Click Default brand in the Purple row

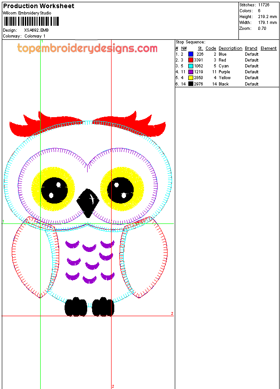[252, 72]
